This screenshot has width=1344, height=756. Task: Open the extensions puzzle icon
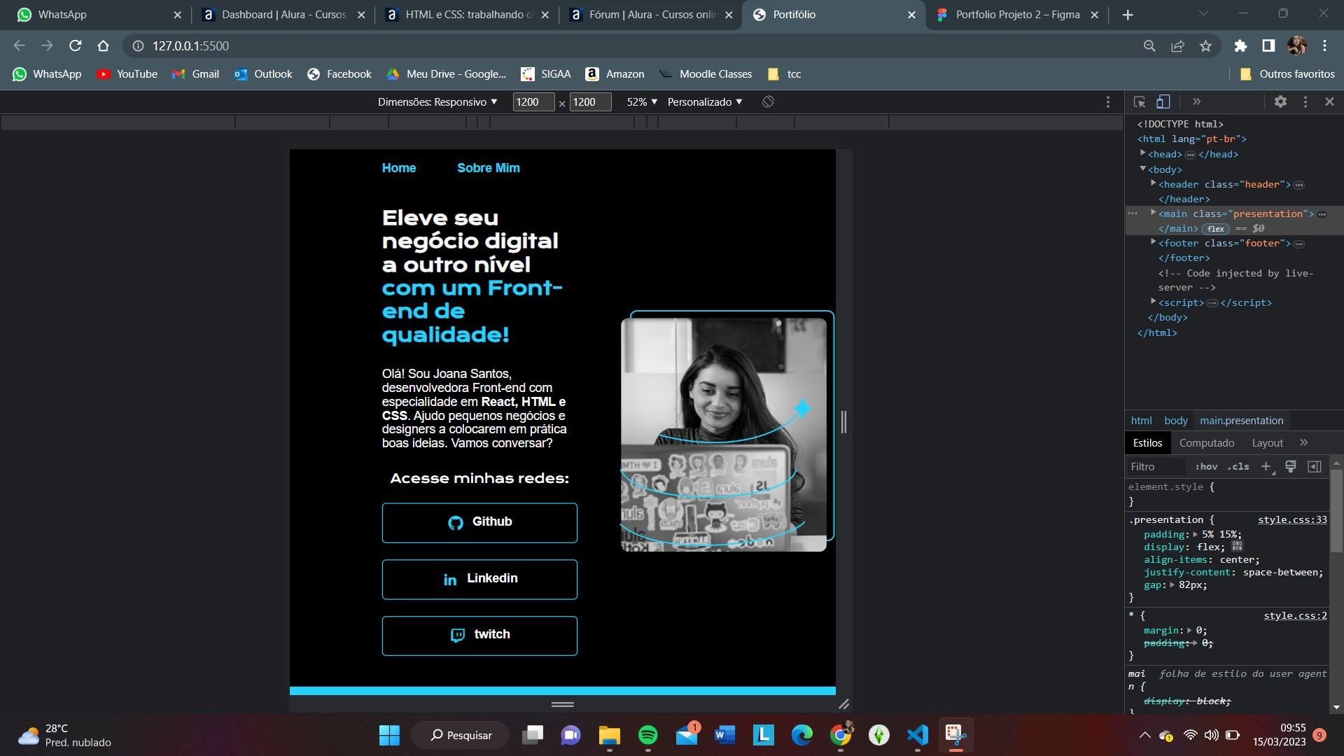[1240, 46]
